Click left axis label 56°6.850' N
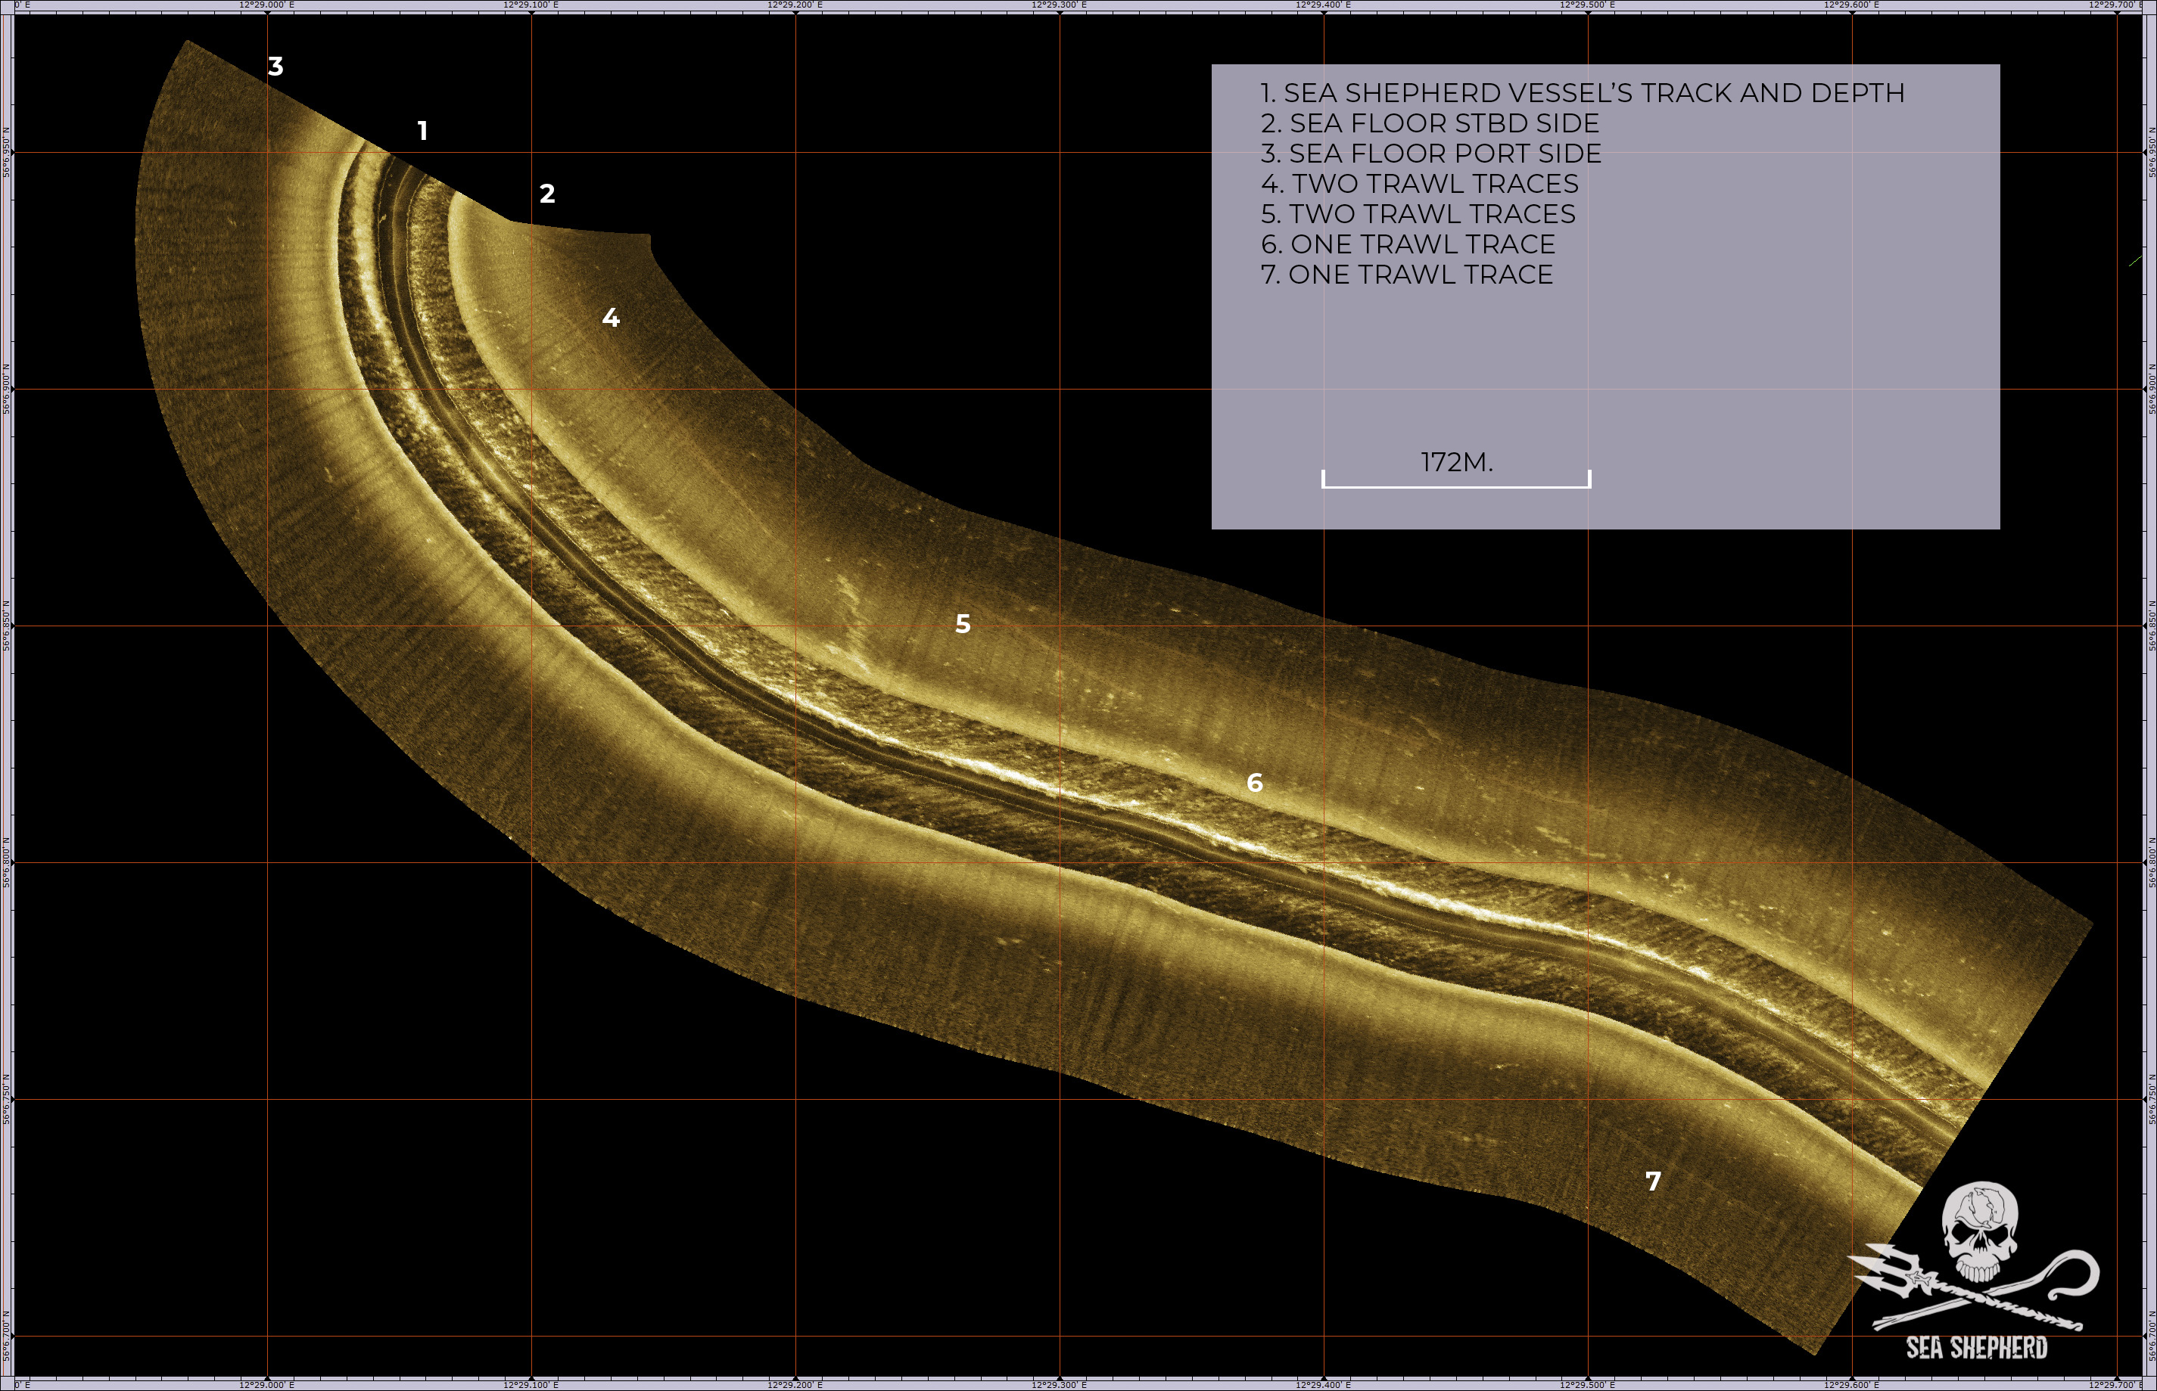The width and height of the screenshot is (2157, 1391). coord(5,626)
